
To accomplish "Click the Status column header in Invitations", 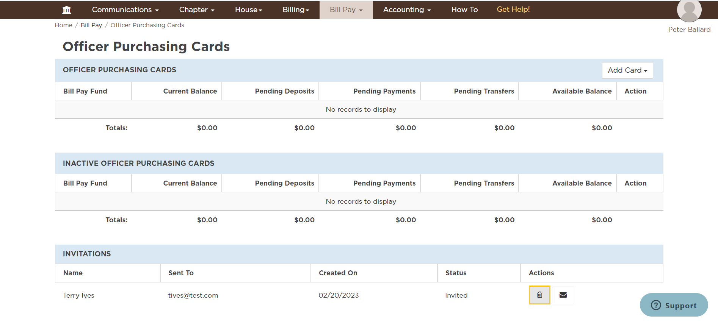I will point(456,273).
